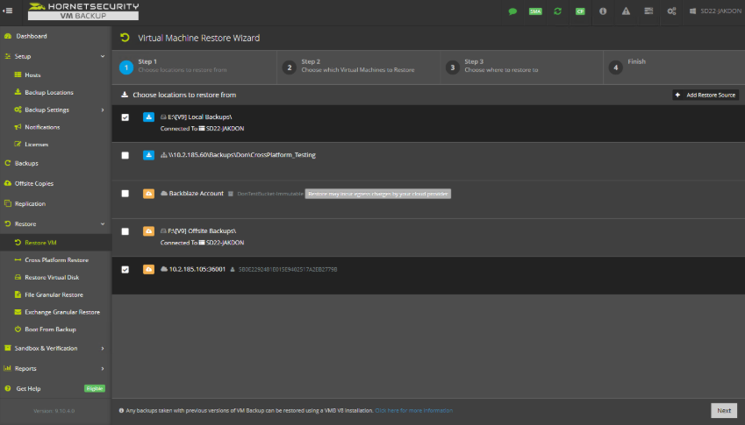
Task: Open the SMA status icon
Action: tap(535, 11)
